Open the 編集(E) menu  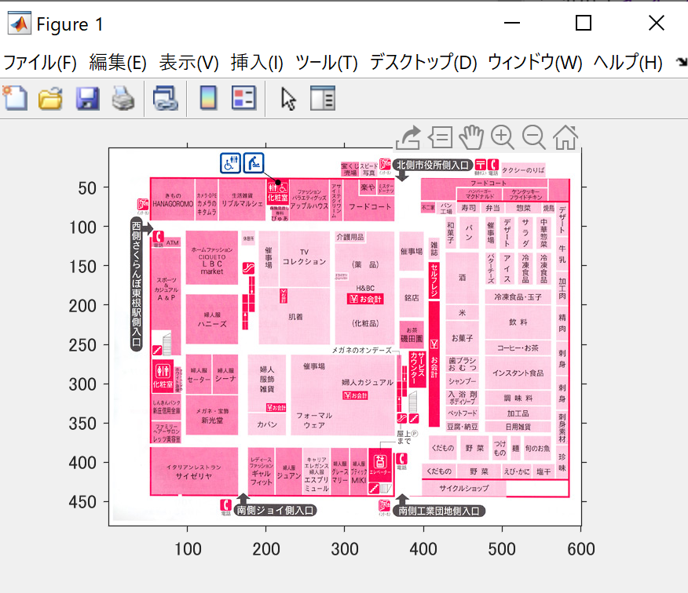118,62
